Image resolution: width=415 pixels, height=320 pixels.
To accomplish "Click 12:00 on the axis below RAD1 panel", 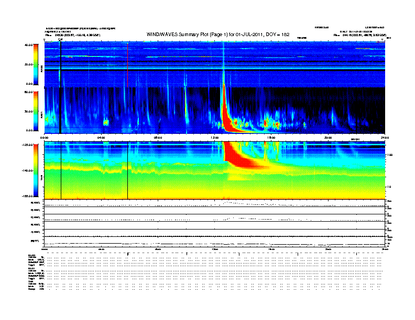I will (215, 138).
